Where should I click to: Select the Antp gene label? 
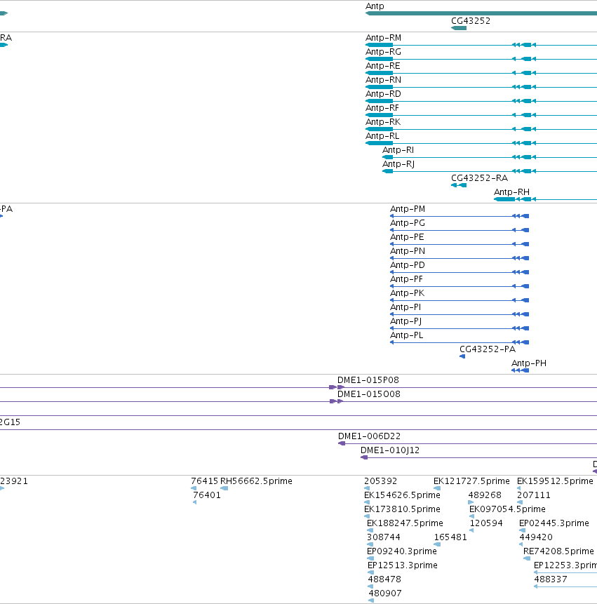click(375, 6)
